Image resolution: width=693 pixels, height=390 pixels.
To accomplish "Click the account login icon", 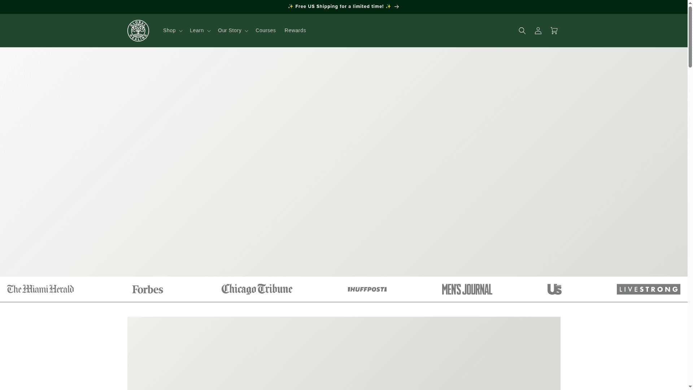I will pos(538,30).
